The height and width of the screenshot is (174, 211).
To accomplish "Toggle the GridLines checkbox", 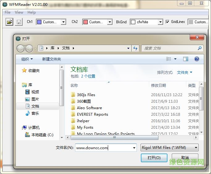I will coord(167,22).
